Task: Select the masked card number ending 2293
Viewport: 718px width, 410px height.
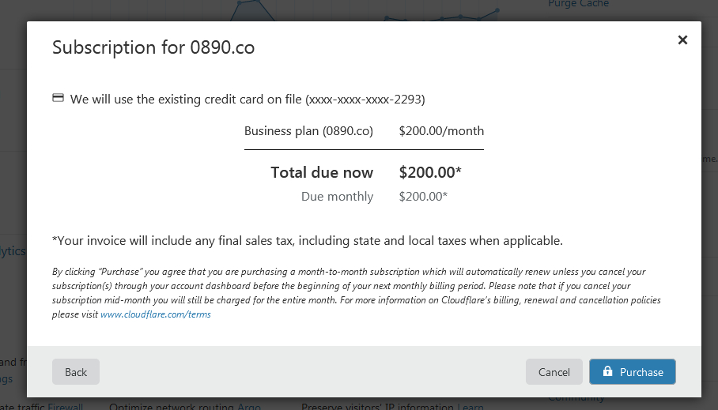Action: pyautogui.click(x=365, y=100)
